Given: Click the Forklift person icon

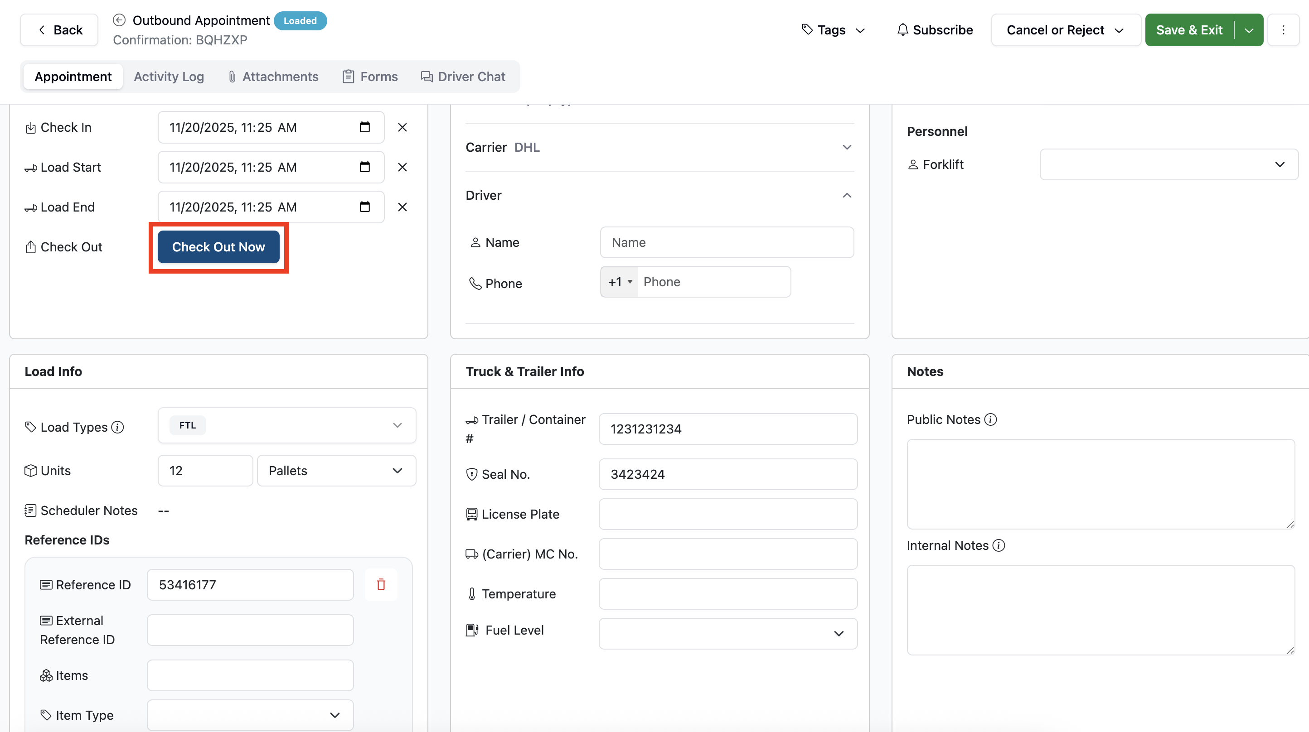Looking at the screenshot, I should click(913, 164).
